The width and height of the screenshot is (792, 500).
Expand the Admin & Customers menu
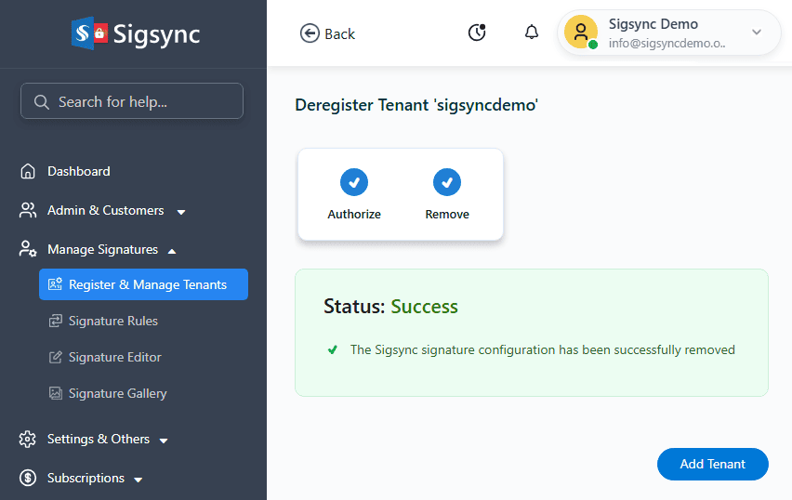(181, 212)
